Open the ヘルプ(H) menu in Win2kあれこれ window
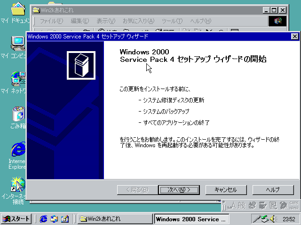Image resolution: width=301 pixels, height=225 pixels. pyautogui.click(x=201, y=21)
